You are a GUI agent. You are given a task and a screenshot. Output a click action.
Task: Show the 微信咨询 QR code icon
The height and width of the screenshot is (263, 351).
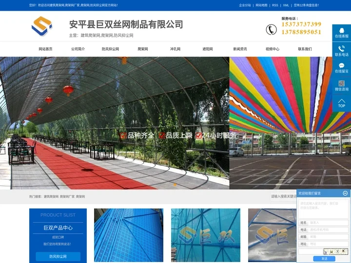click(x=341, y=86)
